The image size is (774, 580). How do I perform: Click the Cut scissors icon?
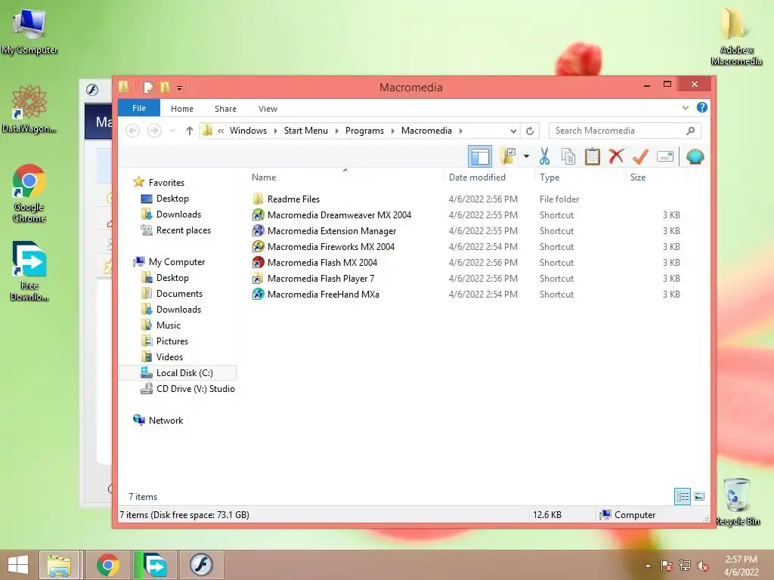tap(544, 157)
